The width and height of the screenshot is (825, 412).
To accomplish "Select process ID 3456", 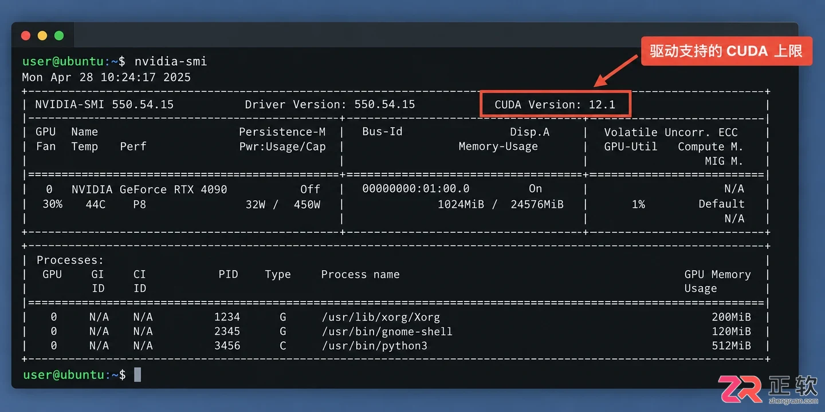I will 227,346.
